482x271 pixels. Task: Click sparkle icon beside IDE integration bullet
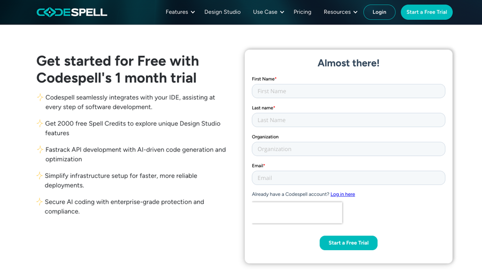click(x=40, y=97)
